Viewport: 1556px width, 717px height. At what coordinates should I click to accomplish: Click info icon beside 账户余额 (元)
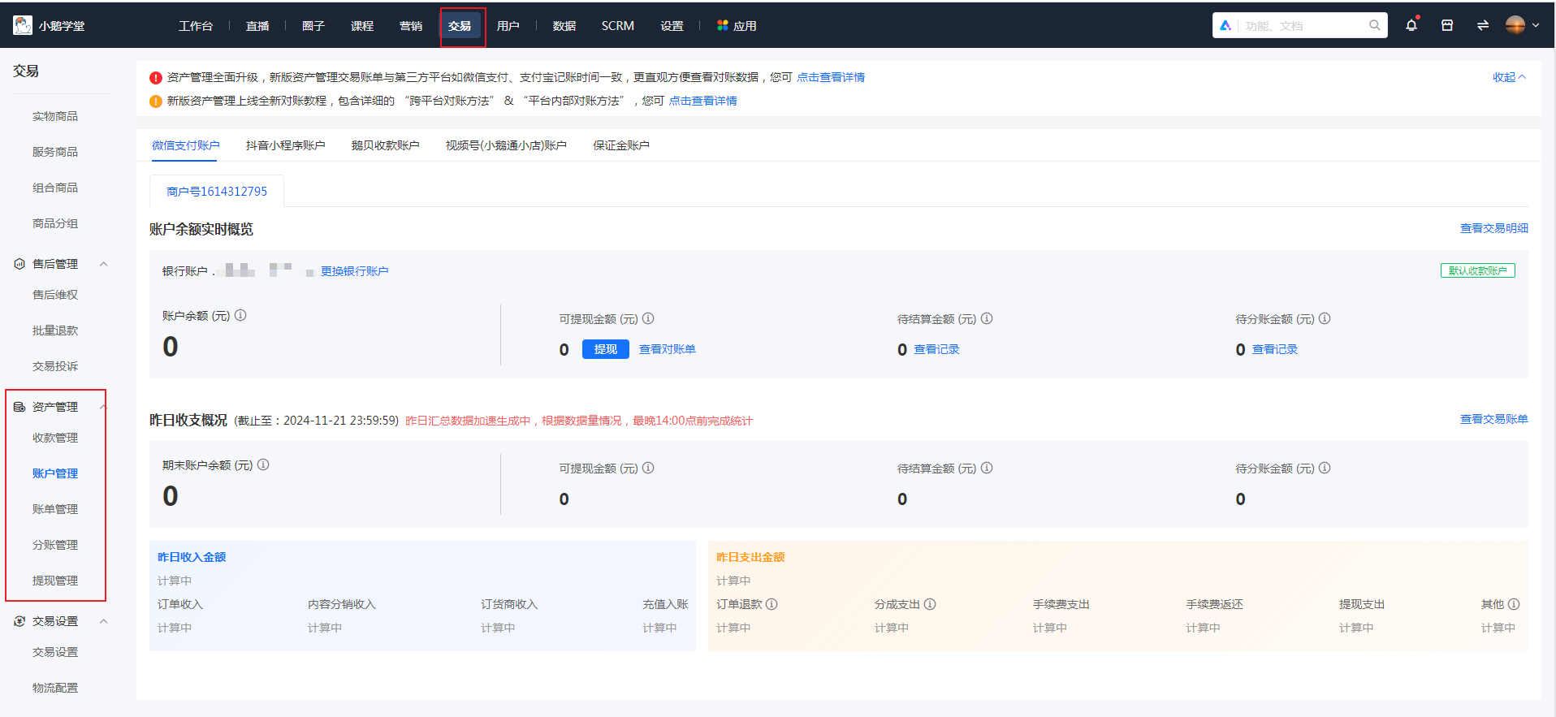[240, 315]
